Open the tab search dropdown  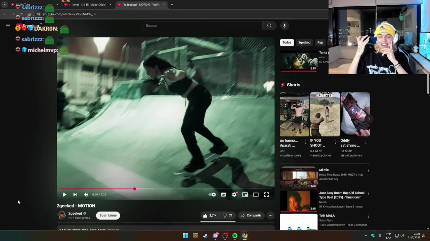point(4,5)
